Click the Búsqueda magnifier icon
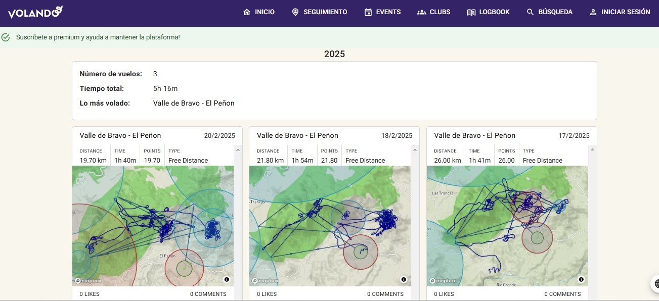Image resolution: width=659 pixels, height=301 pixels. pos(530,12)
